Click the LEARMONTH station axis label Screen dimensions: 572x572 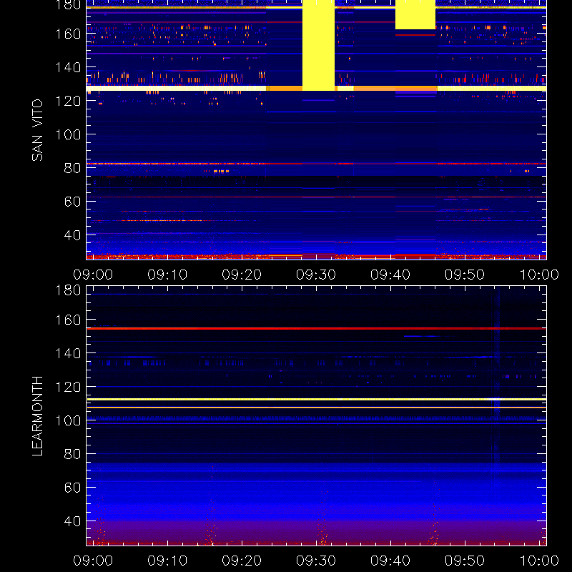pos(37,416)
